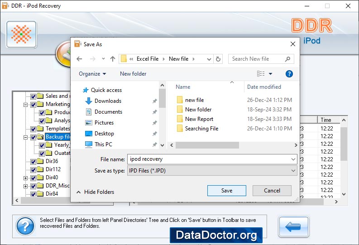Create a New folder

coord(133,74)
